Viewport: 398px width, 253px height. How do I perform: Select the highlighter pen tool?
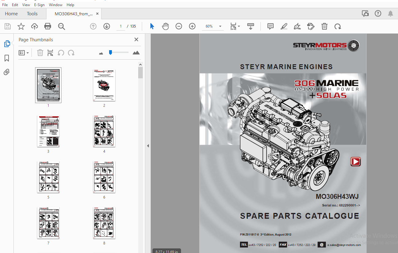284,26
